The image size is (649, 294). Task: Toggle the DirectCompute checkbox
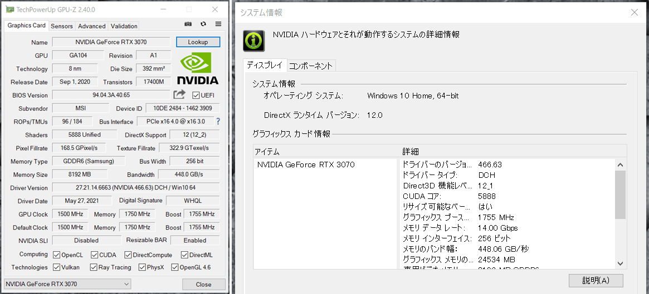point(128,255)
